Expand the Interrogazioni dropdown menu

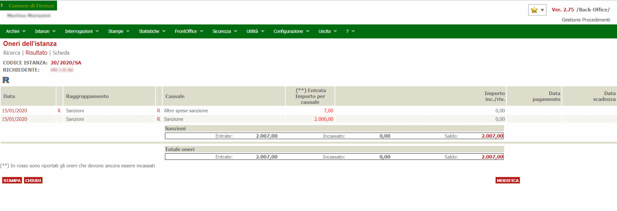(x=82, y=31)
